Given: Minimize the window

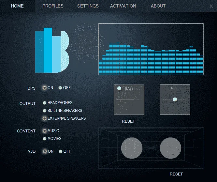Looking at the screenshot, I should tap(198, 6).
